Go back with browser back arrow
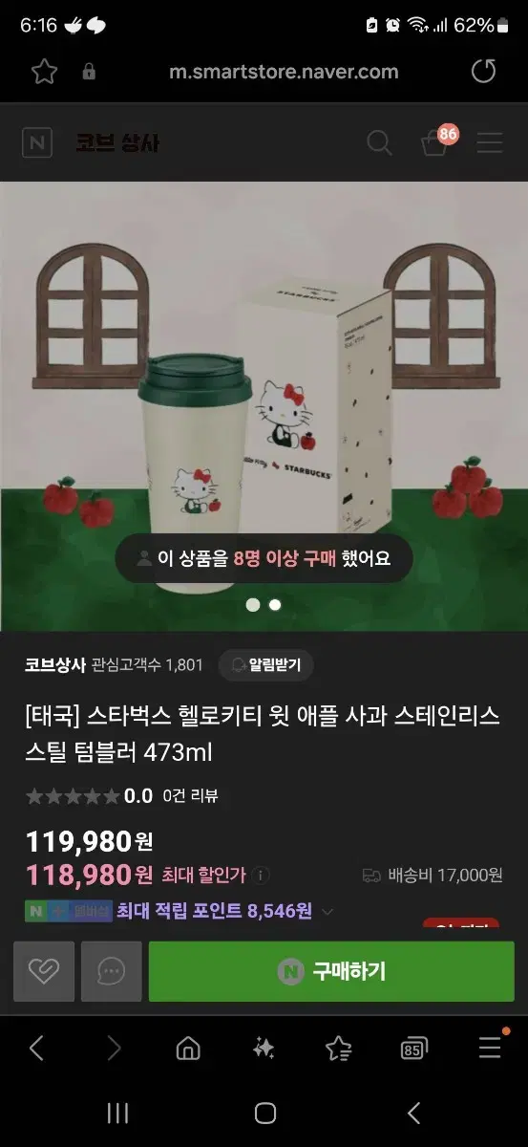This screenshot has height=1147, width=528. tap(36, 1049)
